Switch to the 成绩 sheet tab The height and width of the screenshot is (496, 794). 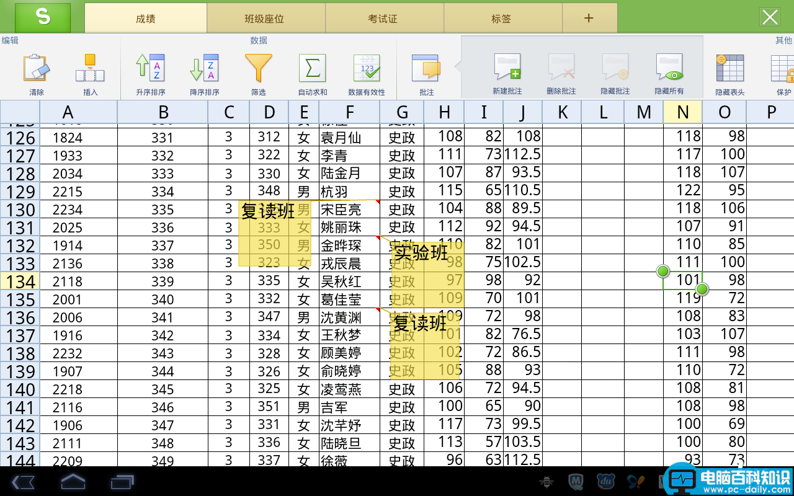click(x=146, y=19)
